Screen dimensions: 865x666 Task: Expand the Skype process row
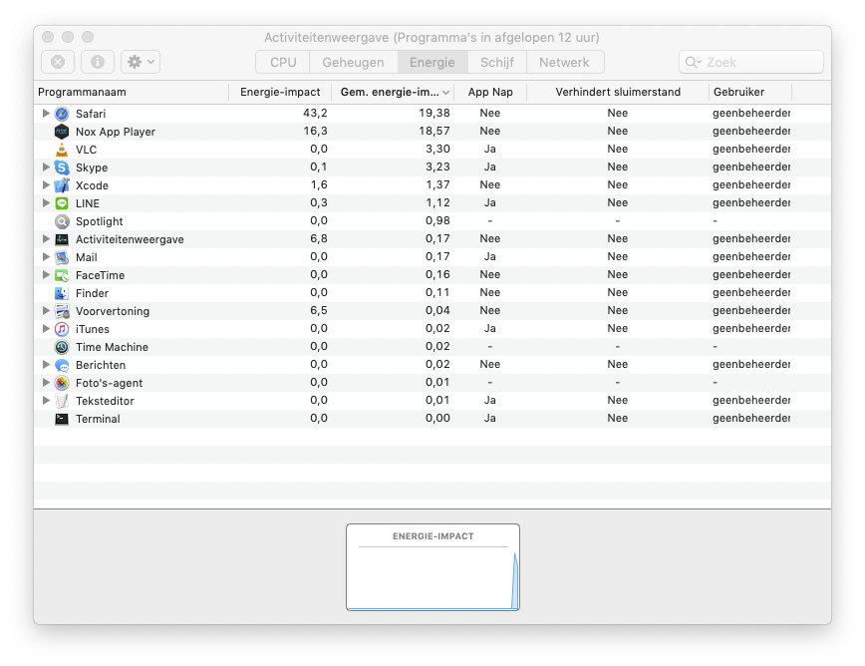(x=46, y=166)
